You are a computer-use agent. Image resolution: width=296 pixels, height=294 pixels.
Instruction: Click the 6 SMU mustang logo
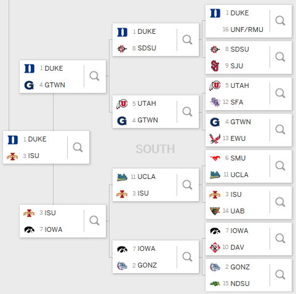pyautogui.click(x=215, y=158)
